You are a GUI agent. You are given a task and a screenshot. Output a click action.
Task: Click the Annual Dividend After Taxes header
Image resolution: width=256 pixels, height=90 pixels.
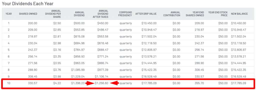tap(100, 14)
